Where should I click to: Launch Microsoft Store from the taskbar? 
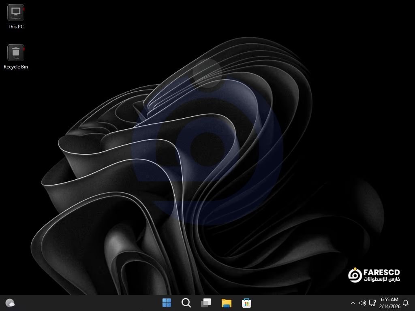pyautogui.click(x=246, y=303)
